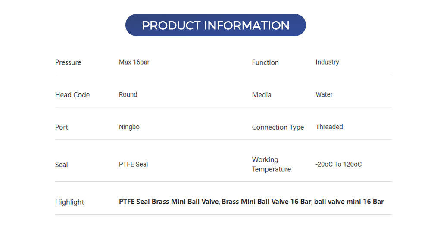Viewport: 431px width, 243px height.
Task: Click the Function label
Action: (265, 62)
